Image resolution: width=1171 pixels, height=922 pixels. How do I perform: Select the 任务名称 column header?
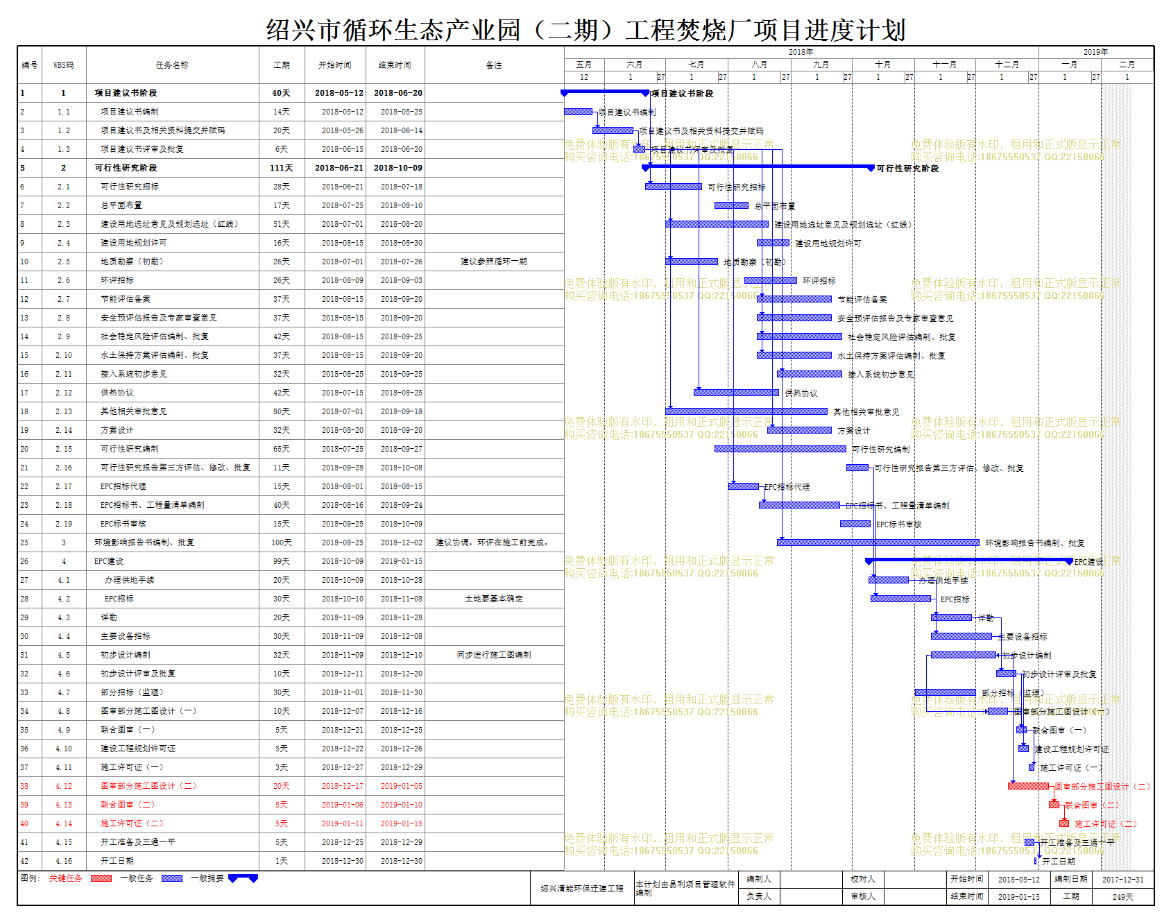172,65
